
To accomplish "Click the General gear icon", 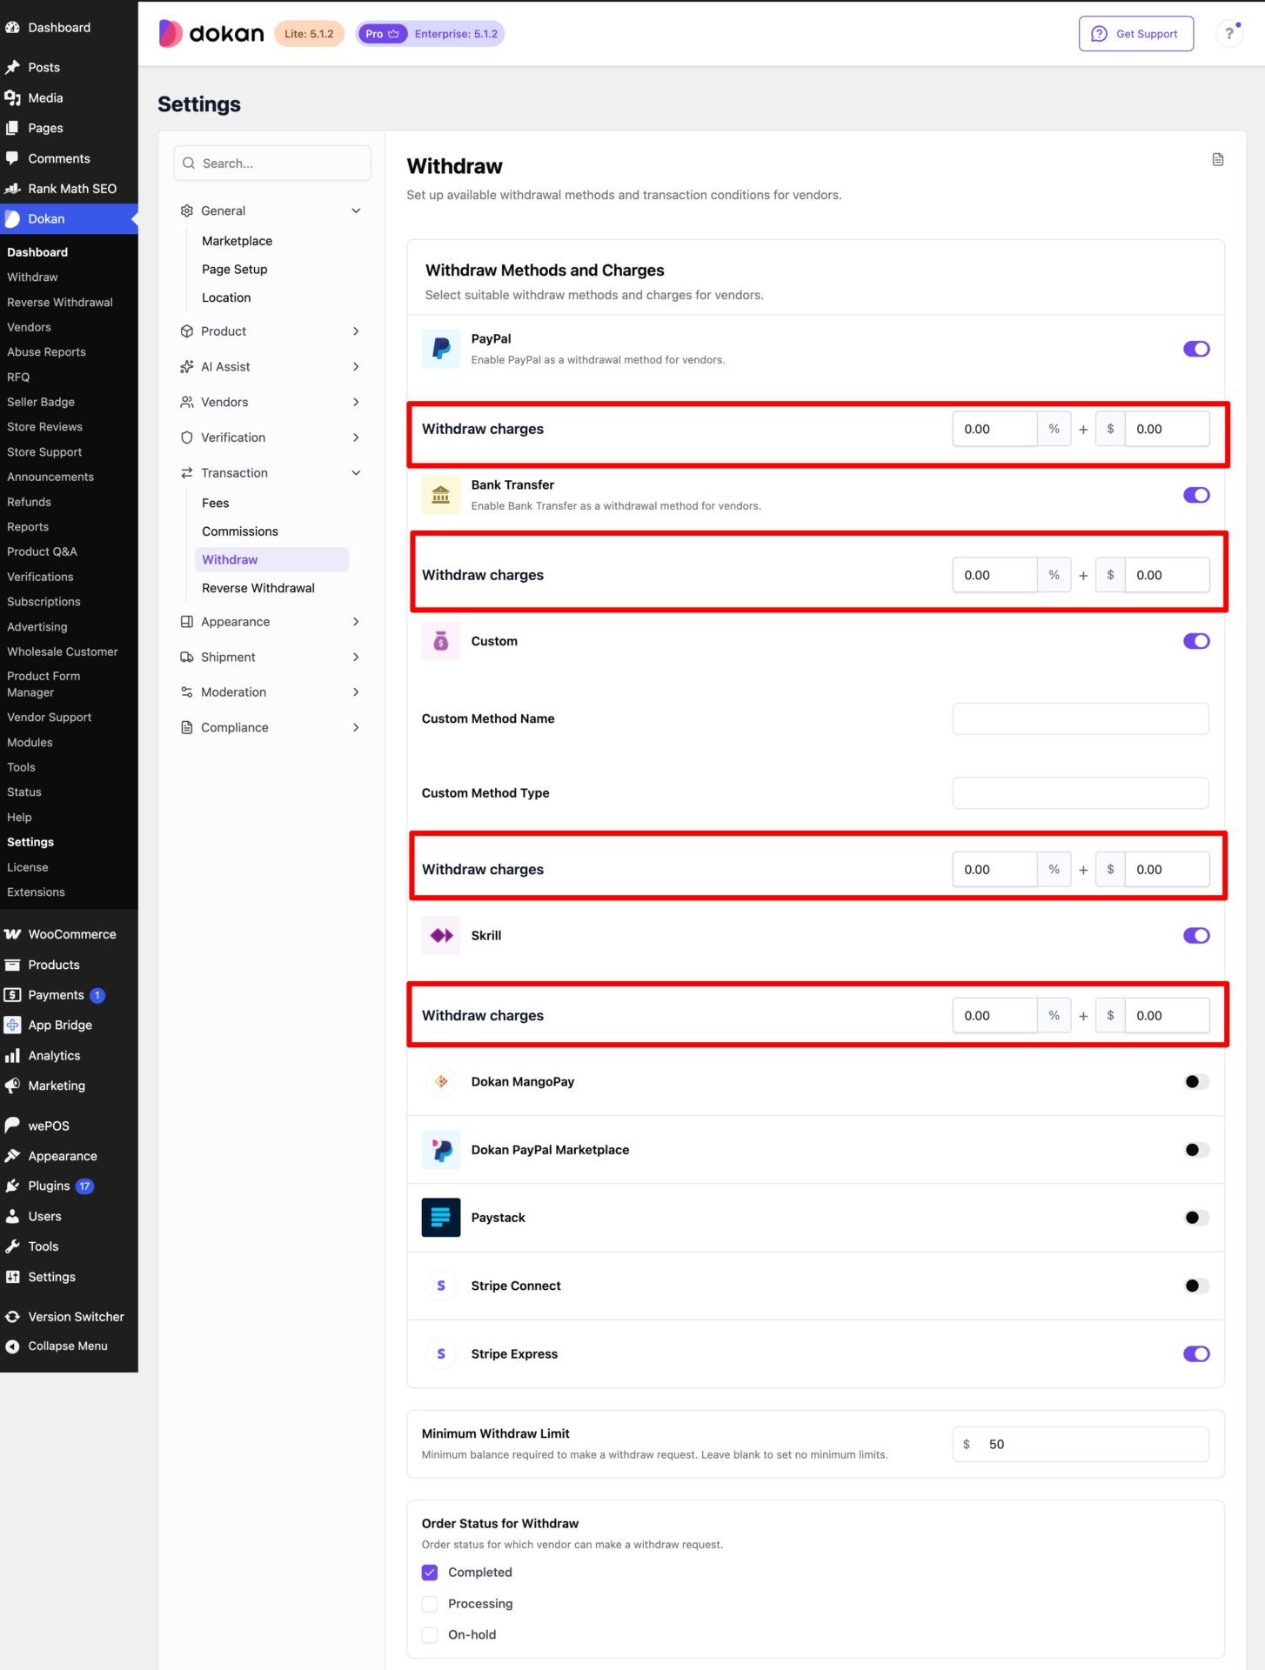I will pyautogui.click(x=186, y=210).
